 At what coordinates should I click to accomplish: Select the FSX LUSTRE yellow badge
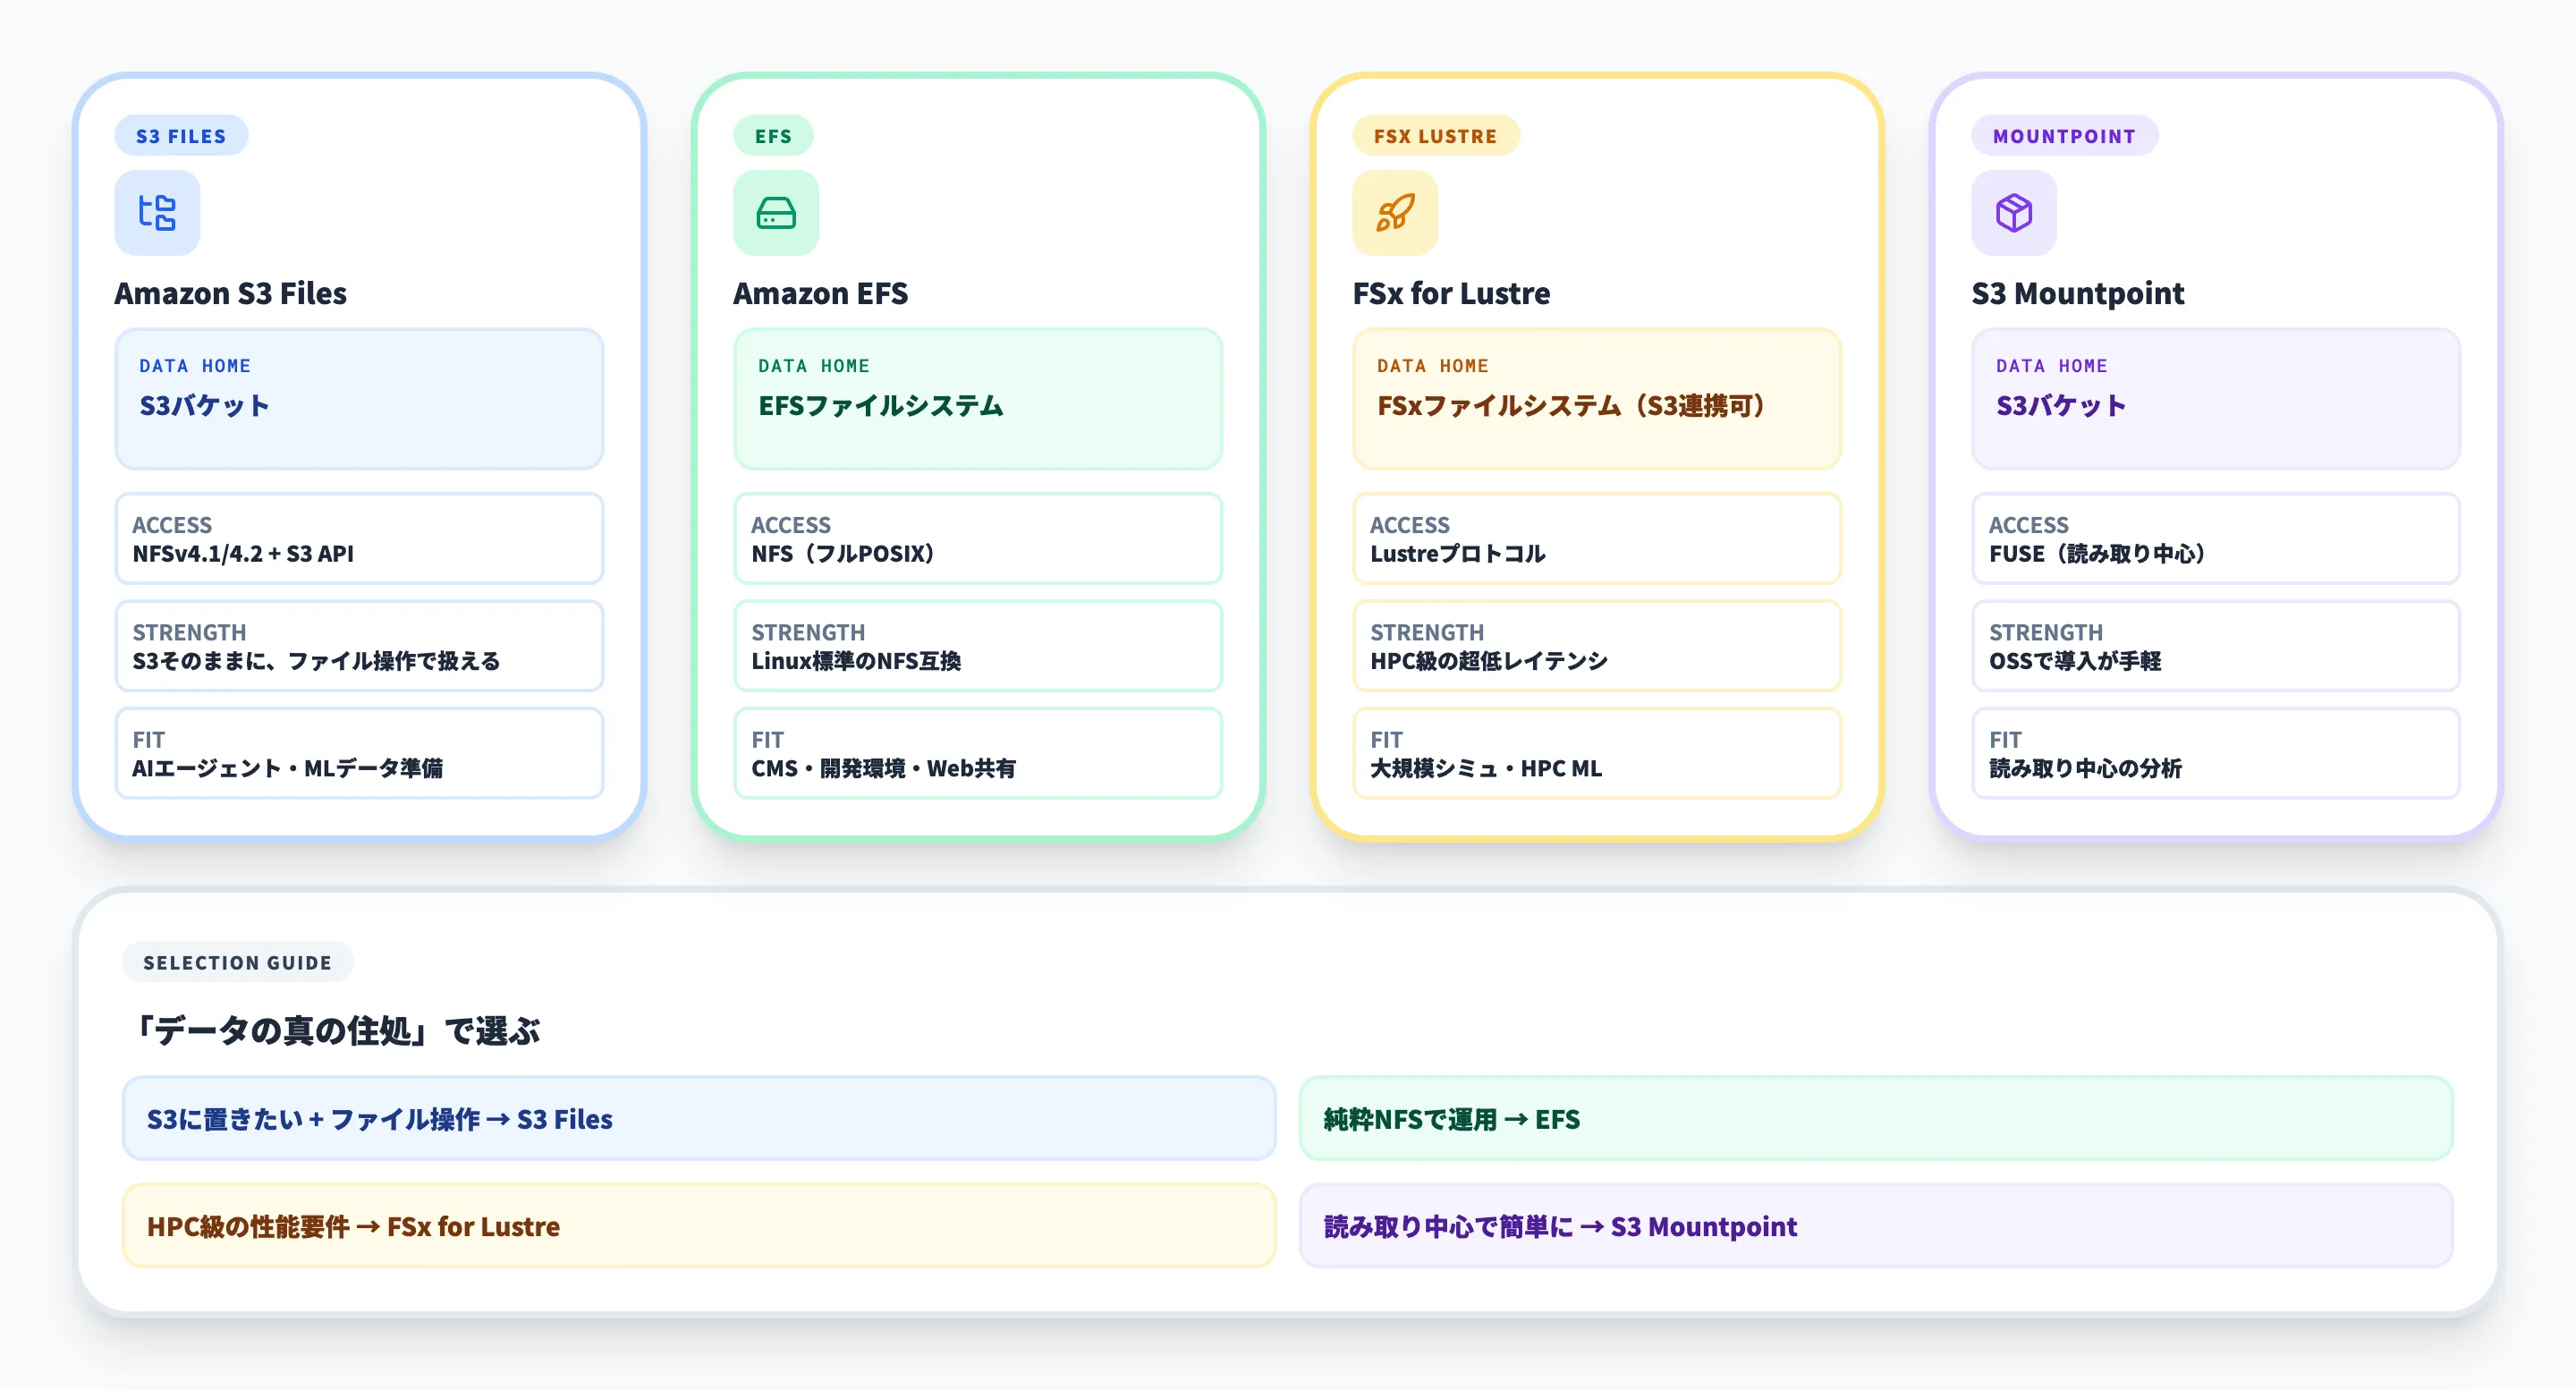point(1435,136)
